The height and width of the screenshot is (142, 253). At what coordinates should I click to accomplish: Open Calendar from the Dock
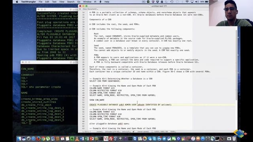tap(62, 138)
